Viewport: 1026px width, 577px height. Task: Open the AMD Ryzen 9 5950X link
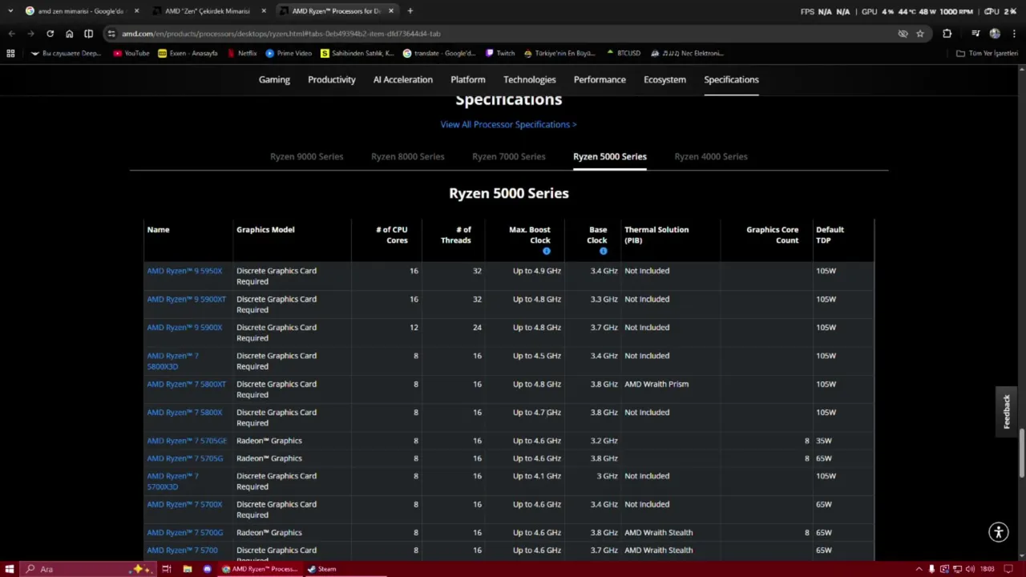(184, 271)
